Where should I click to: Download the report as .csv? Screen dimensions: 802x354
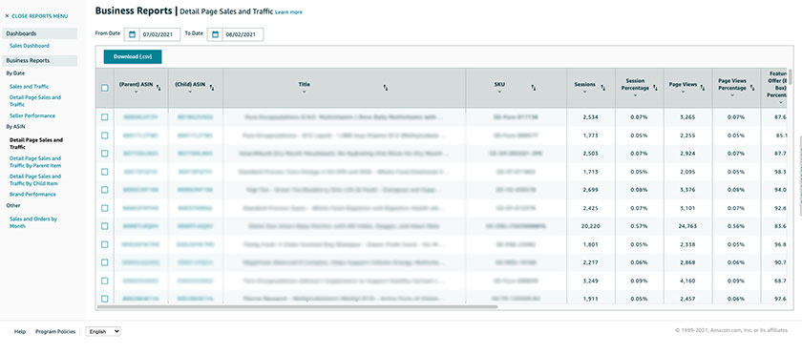pyautogui.click(x=133, y=56)
